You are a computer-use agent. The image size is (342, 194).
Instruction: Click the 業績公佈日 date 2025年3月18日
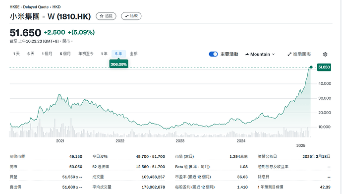tap(317, 156)
